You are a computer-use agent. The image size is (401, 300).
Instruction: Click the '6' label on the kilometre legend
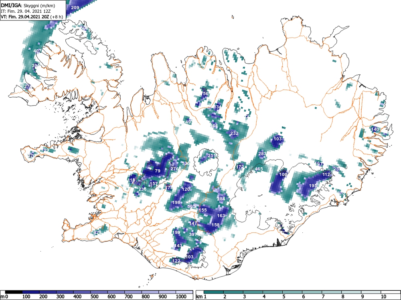(303, 296)
